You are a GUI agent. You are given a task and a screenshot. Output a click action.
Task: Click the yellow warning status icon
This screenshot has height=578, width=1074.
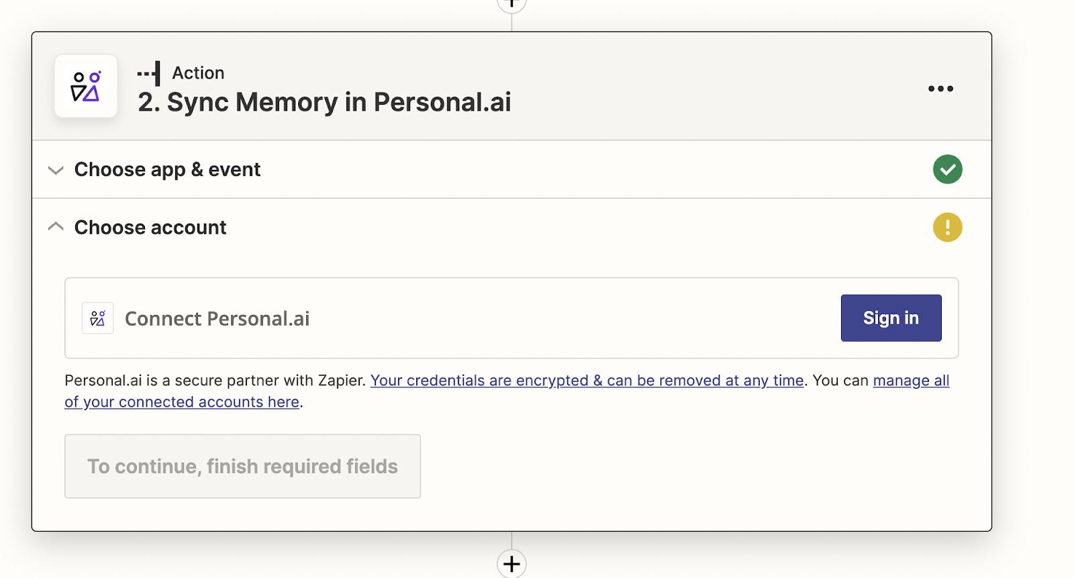[947, 228]
